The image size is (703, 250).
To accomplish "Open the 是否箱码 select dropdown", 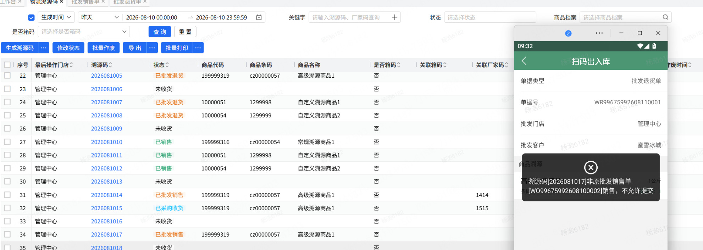I will (83, 32).
